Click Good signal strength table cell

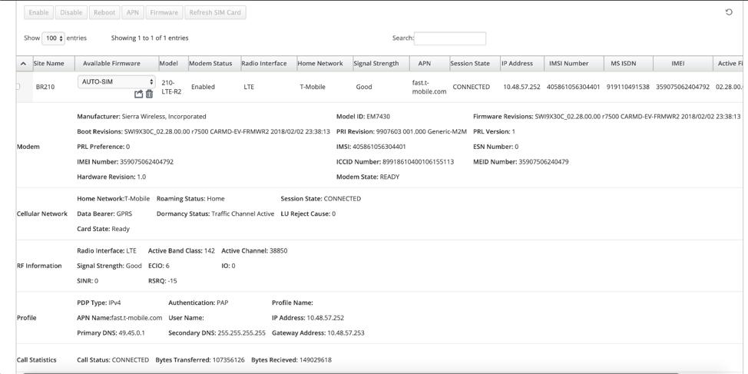364,87
